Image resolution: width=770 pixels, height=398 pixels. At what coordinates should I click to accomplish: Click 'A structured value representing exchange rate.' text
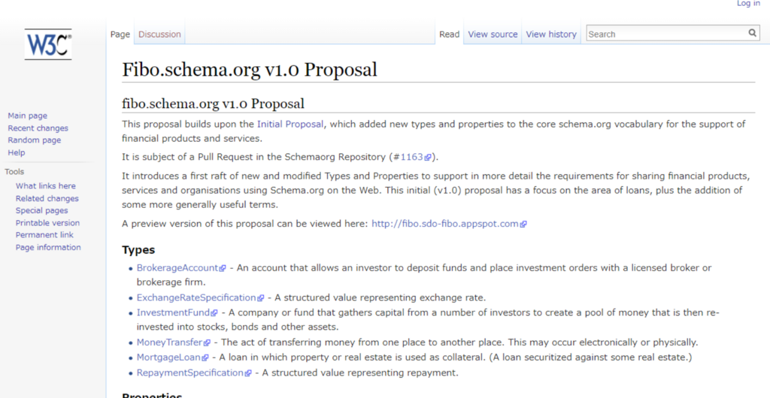click(380, 297)
